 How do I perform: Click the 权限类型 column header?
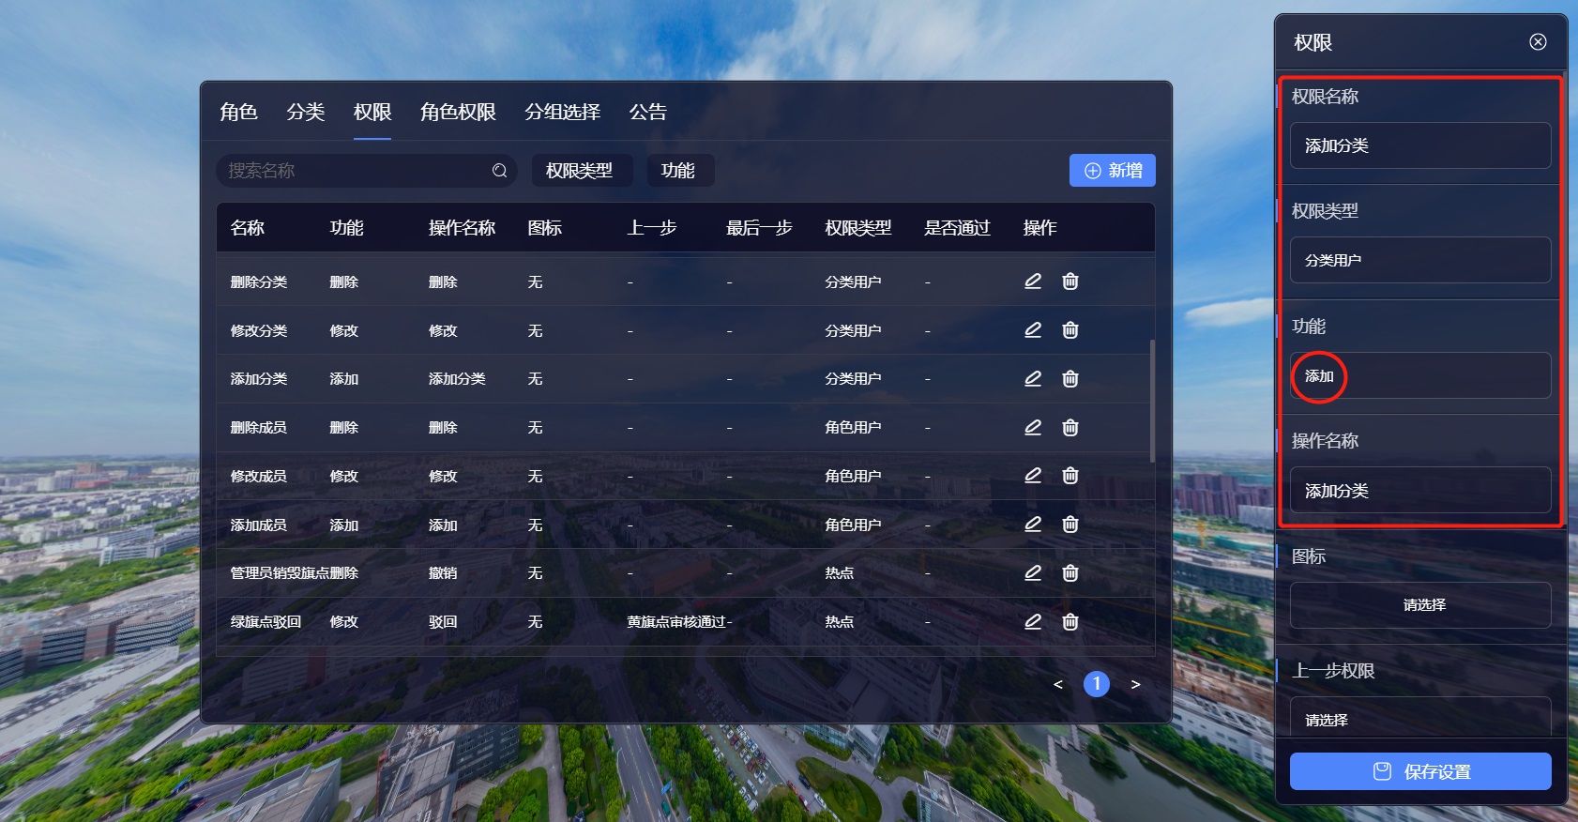(x=858, y=228)
